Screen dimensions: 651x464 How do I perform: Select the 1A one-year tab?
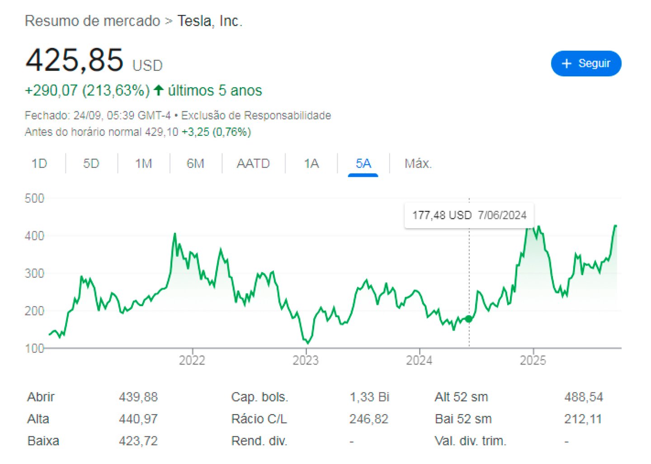(311, 163)
